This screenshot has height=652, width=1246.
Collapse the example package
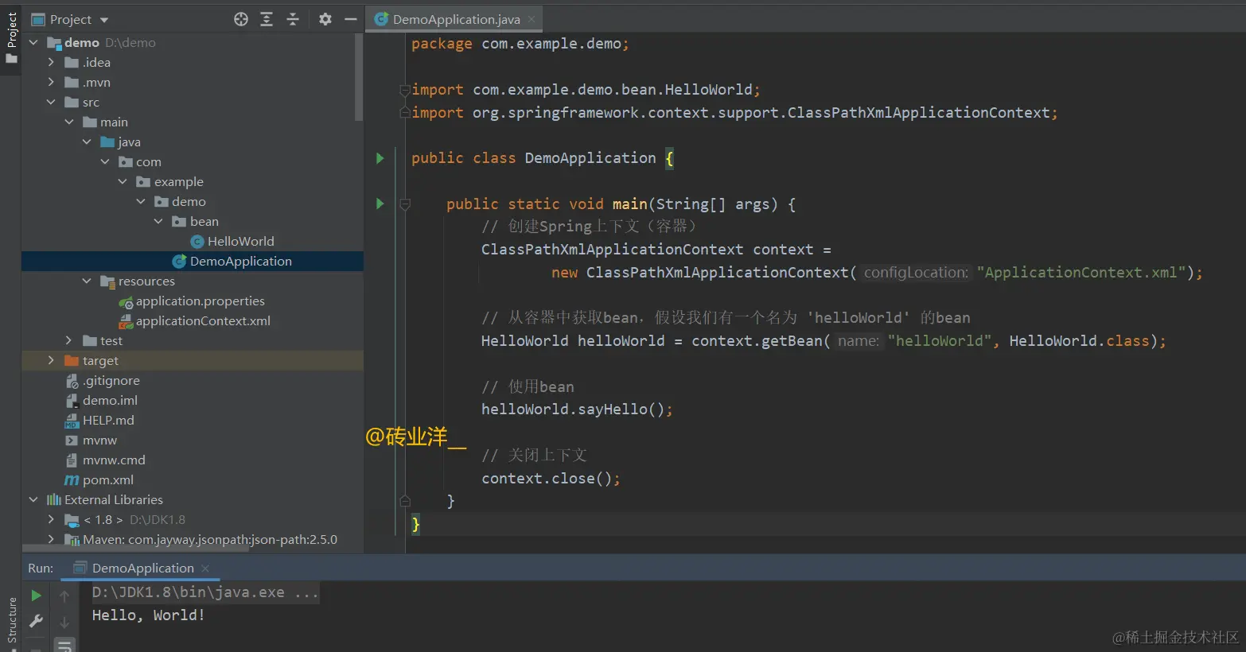pyautogui.click(x=123, y=181)
